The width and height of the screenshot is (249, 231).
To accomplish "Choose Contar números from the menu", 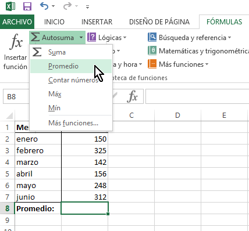I will click(71, 80).
